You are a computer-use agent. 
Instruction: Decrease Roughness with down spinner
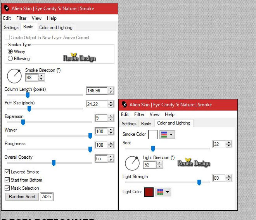coord(111,147)
